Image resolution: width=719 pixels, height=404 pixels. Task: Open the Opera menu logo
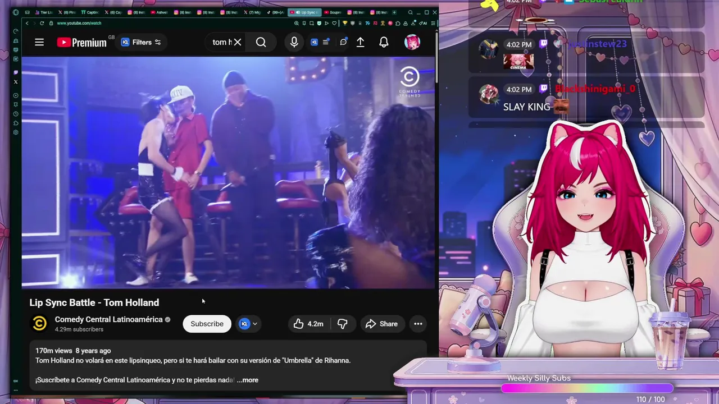point(16,12)
